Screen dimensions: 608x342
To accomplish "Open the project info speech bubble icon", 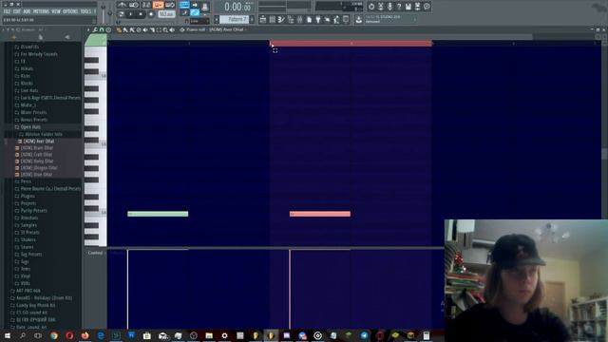I will (427, 7).
